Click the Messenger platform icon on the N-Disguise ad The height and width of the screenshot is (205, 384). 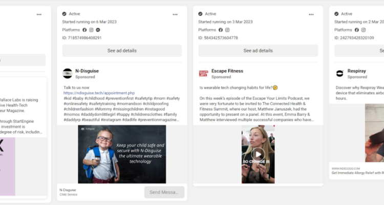point(98,30)
